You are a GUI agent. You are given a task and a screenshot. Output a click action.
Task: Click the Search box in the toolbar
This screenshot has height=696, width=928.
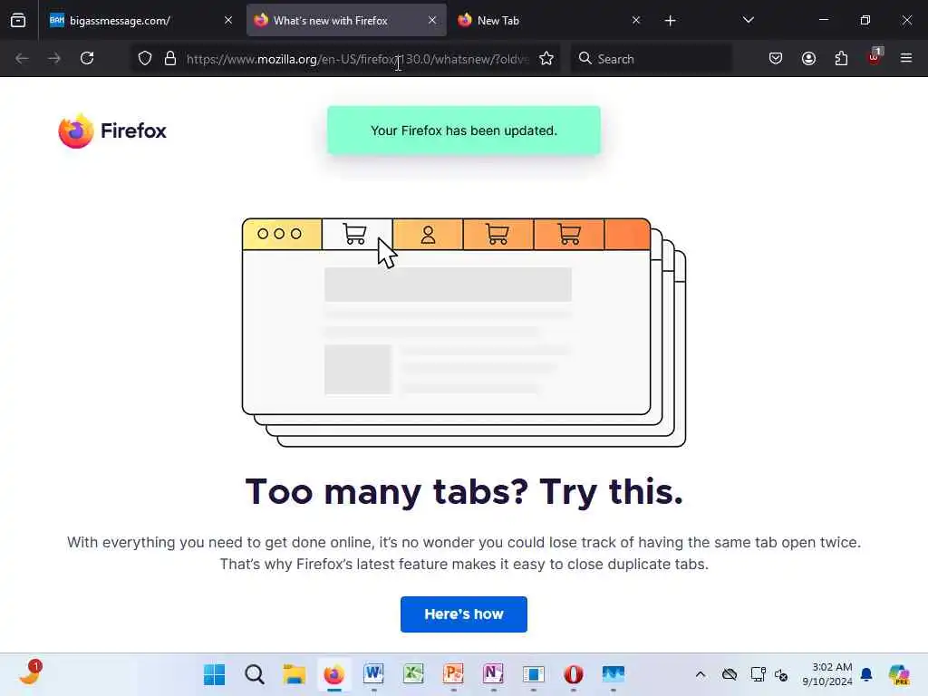[651, 59]
